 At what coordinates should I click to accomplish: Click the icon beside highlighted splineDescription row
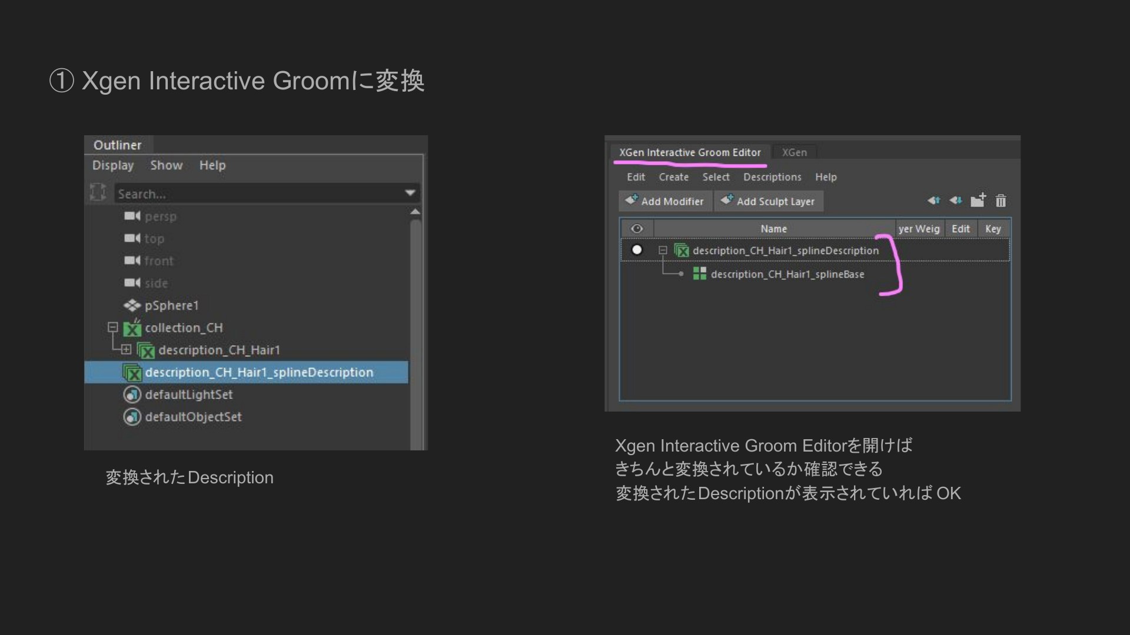click(x=132, y=372)
